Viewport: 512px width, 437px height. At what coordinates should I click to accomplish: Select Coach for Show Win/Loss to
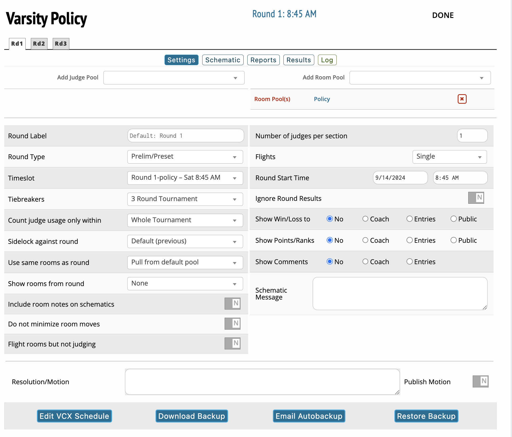click(365, 219)
